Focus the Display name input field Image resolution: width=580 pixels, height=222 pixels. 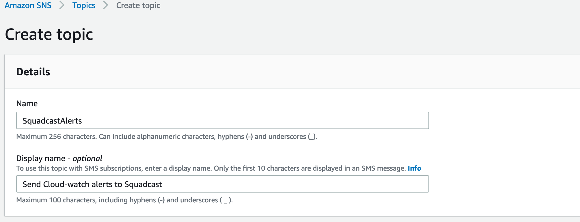[x=222, y=184]
